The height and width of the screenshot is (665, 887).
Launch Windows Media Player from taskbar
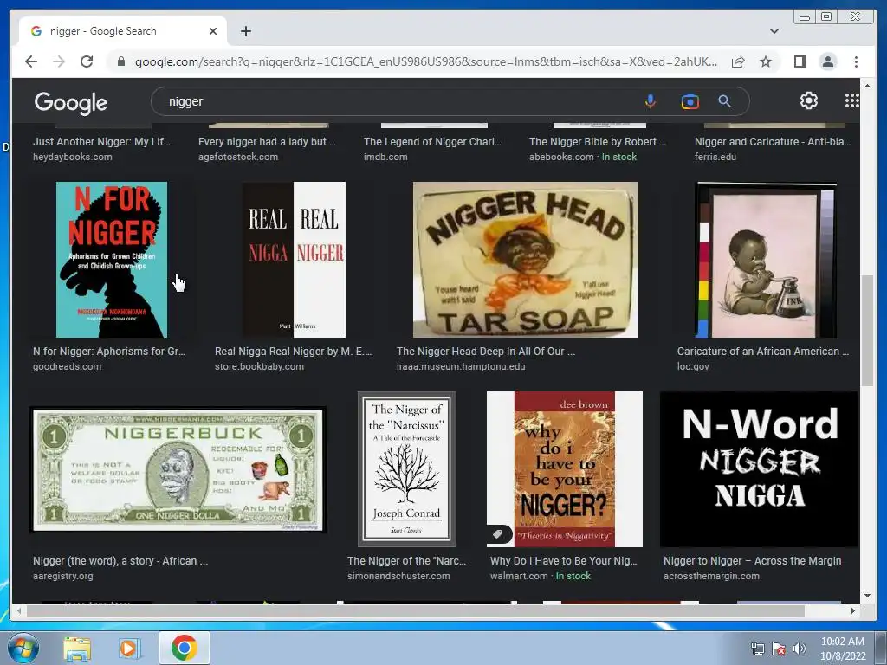point(129,649)
